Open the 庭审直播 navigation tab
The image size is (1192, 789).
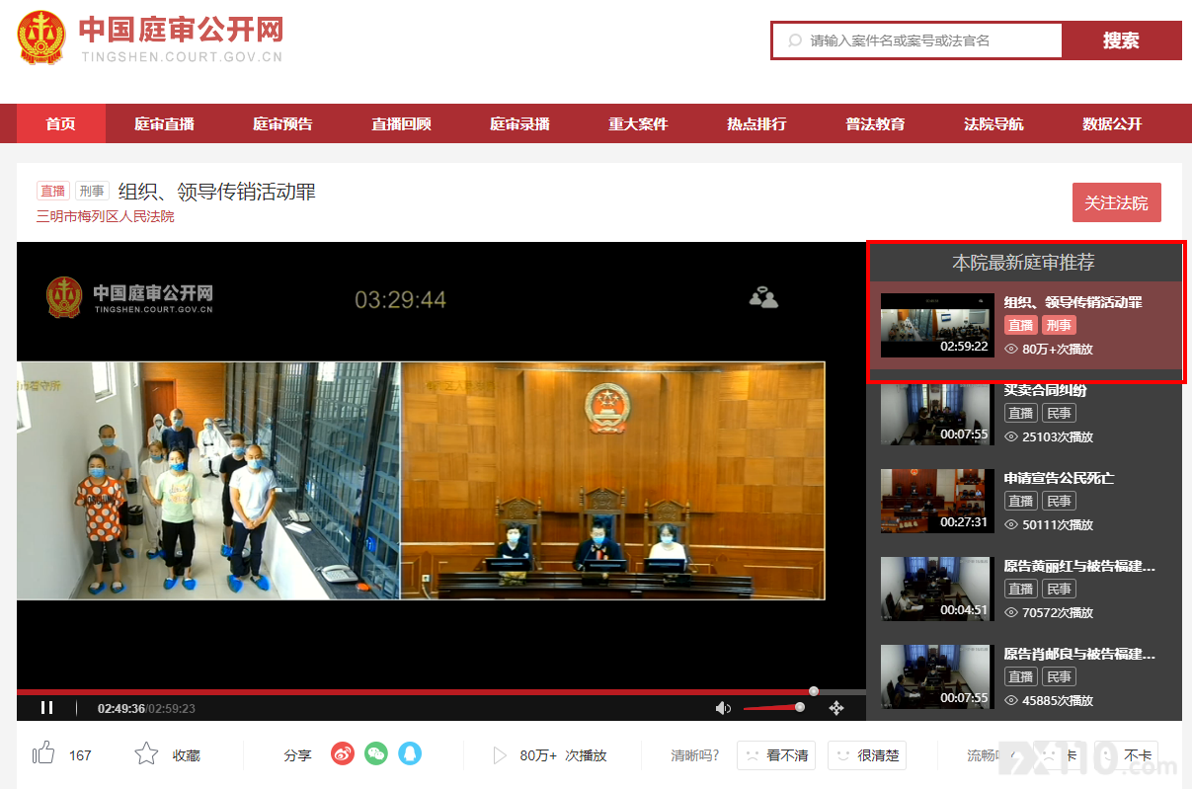pos(164,123)
